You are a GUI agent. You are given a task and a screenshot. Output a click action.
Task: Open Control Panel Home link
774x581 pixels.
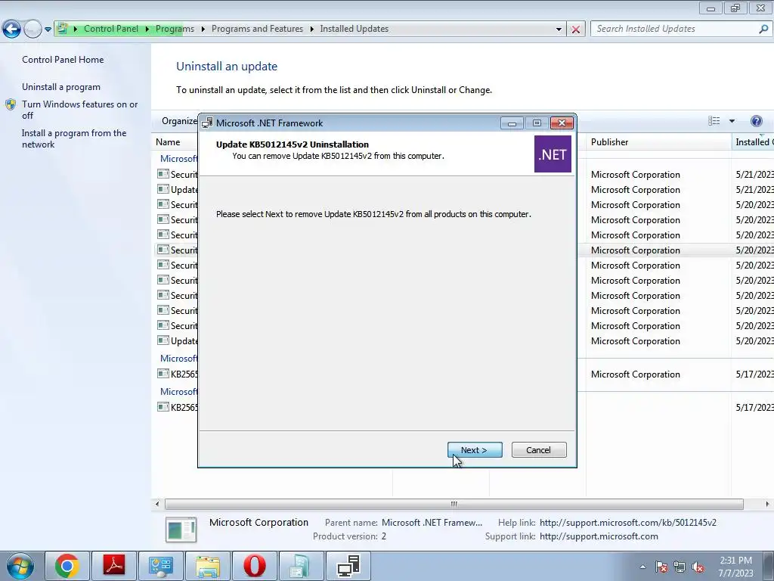(63, 59)
